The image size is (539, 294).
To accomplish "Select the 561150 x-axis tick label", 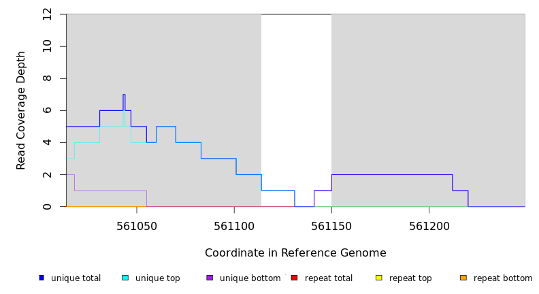I will (x=331, y=227).
